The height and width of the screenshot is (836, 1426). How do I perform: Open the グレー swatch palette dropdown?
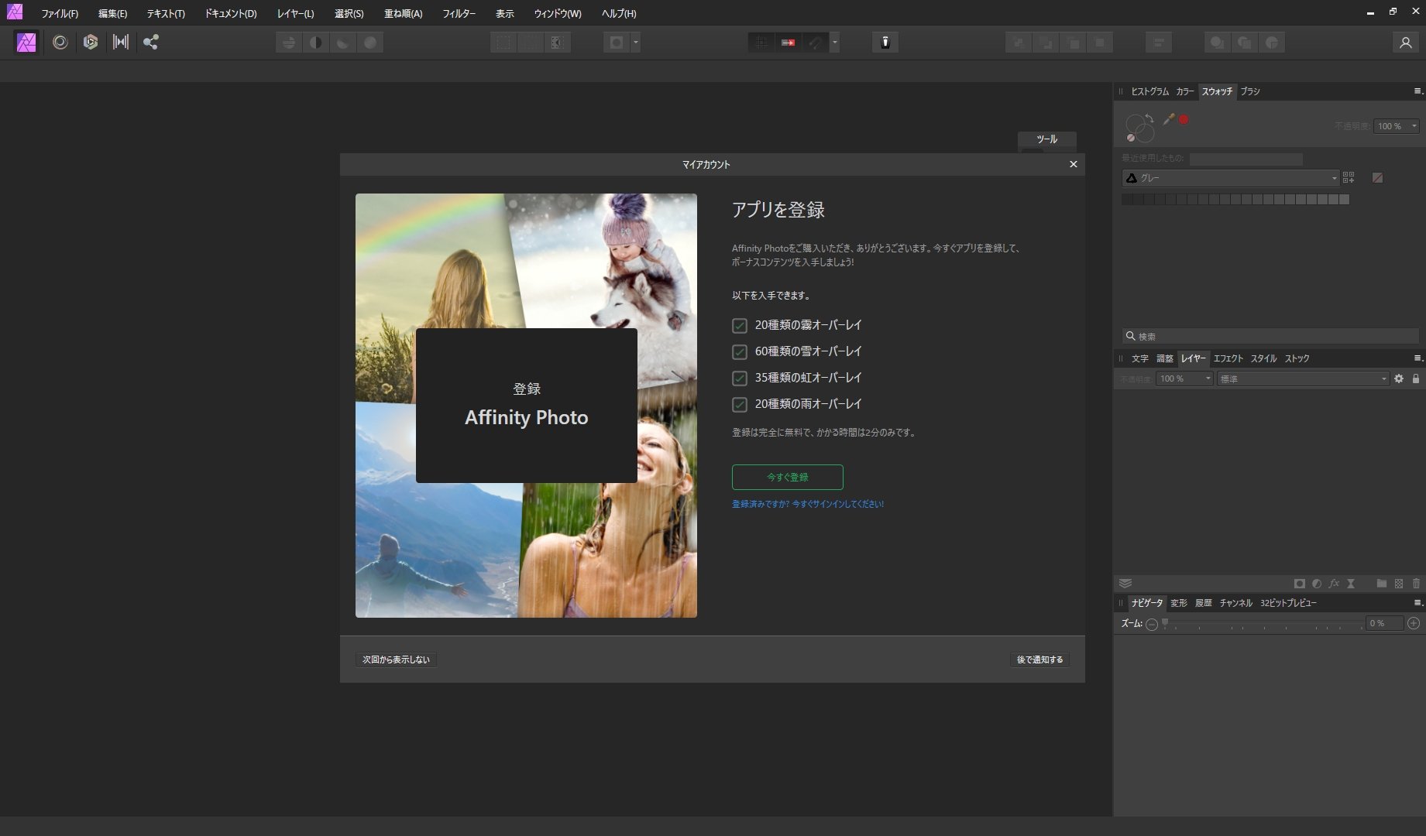(x=1230, y=178)
